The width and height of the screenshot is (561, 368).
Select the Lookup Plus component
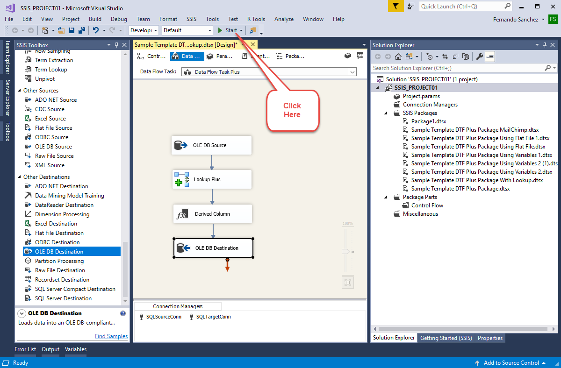(x=212, y=179)
